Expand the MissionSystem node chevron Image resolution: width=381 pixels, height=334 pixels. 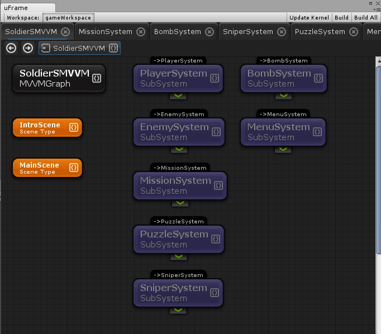pos(179,203)
